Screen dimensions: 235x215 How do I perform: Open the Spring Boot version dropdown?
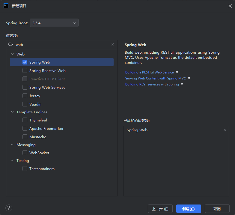coord(54,23)
